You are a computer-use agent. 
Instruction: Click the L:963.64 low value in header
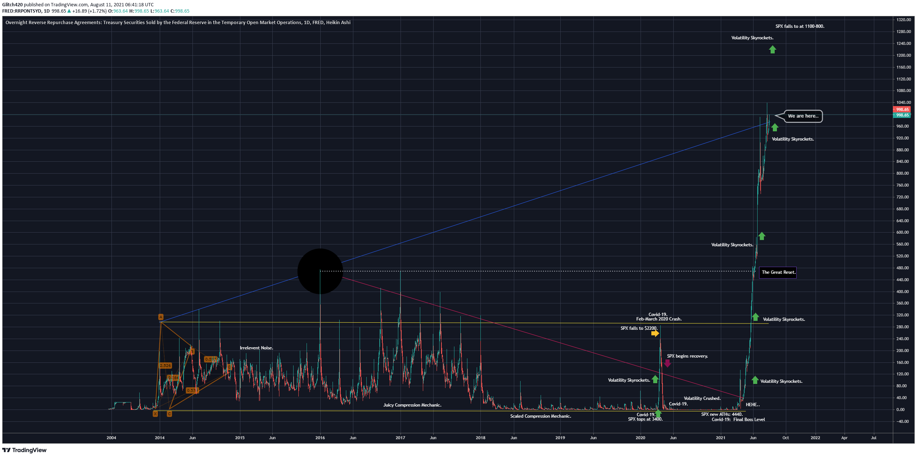(x=159, y=11)
